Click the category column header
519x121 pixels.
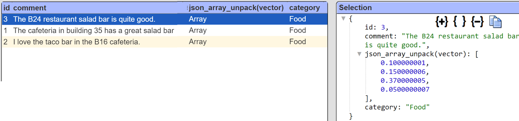pyautogui.click(x=304, y=8)
